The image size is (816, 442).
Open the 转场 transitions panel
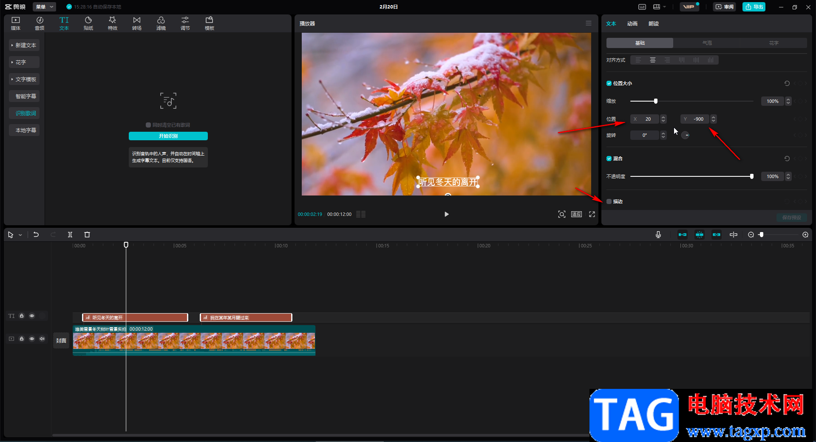click(x=137, y=23)
